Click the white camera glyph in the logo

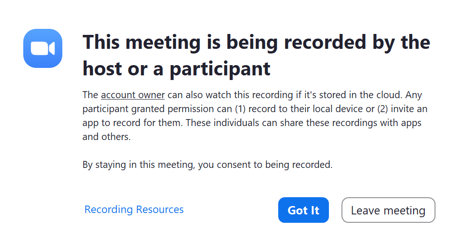click(43, 48)
